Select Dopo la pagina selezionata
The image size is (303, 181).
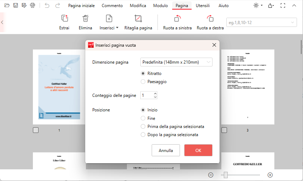pos(169,135)
